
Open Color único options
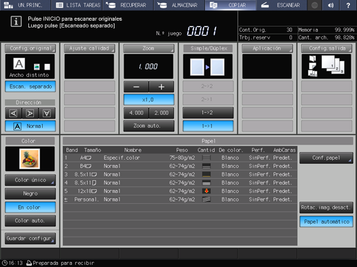(30, 180)
